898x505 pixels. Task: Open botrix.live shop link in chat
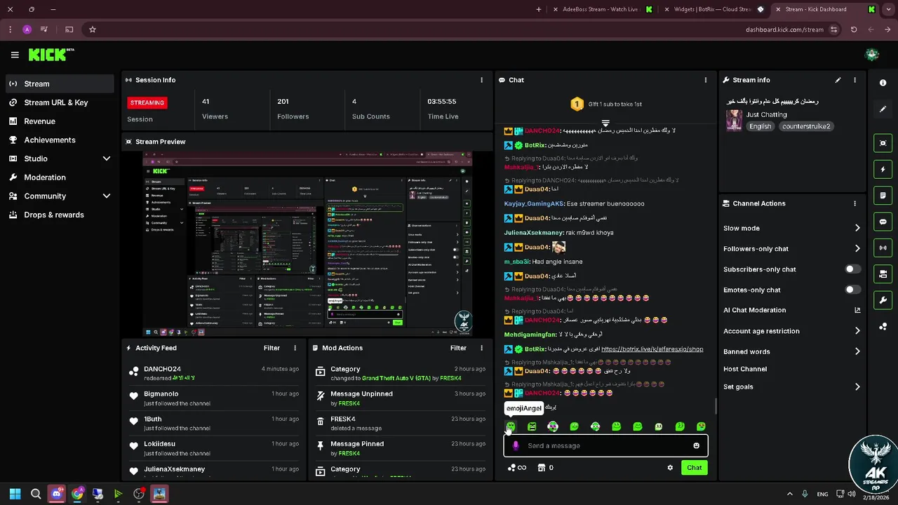652,349
